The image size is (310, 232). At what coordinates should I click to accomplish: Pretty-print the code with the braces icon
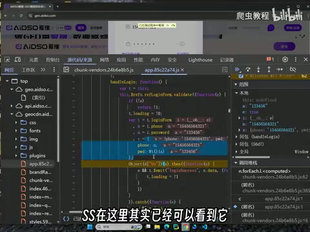click(66, 218)
